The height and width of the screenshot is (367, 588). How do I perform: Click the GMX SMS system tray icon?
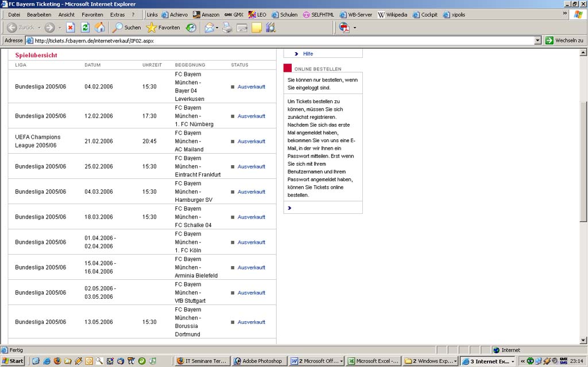click(563, 361)
